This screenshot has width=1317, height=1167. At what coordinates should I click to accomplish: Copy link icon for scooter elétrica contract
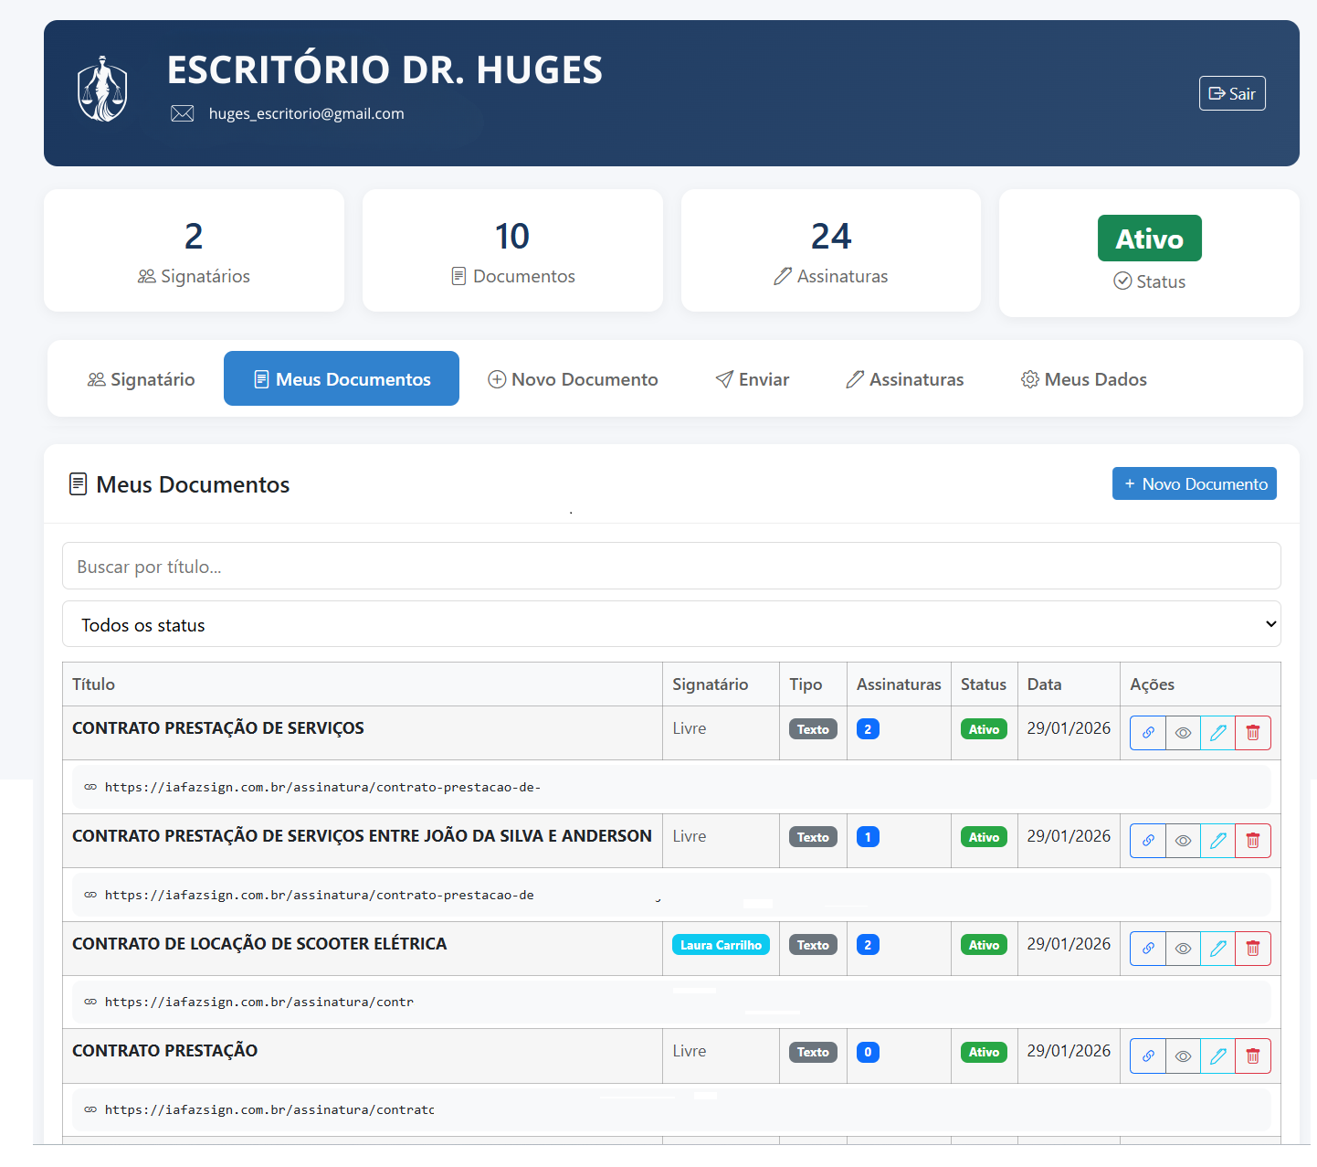pyautogui.click(x=1148, y=949)
